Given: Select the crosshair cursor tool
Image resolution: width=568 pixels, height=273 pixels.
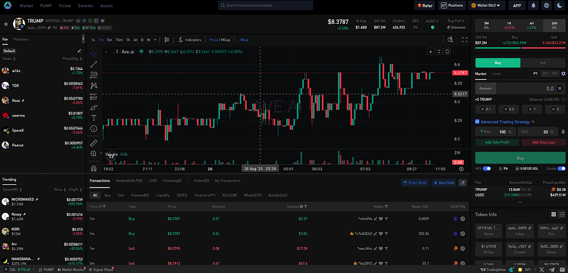Looking at the screenshot, I should click(94, 54).
